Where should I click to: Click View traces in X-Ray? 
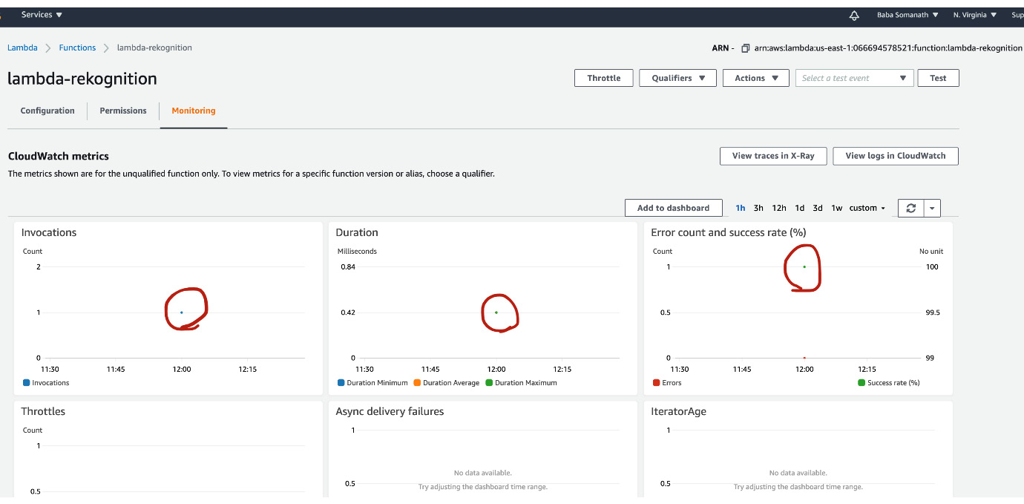[773, 156]
